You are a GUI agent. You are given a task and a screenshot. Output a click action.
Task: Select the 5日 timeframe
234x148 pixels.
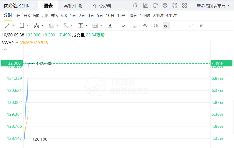18,15
